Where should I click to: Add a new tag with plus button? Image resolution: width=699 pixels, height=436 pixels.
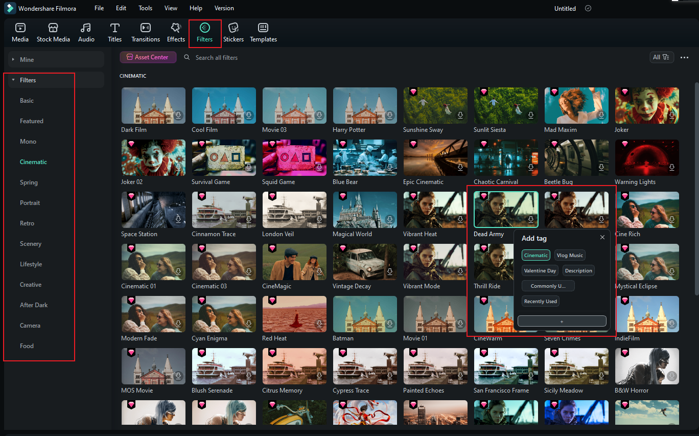562,321
